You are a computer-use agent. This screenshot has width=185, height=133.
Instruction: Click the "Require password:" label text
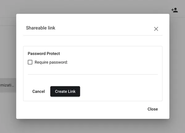click(x=51, y=62)
